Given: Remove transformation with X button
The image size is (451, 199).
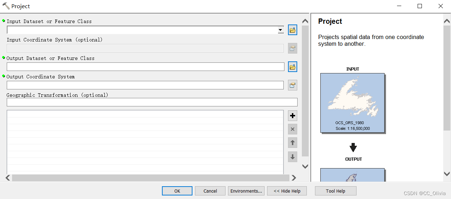Looking at the screenshot, I should 293,129.
